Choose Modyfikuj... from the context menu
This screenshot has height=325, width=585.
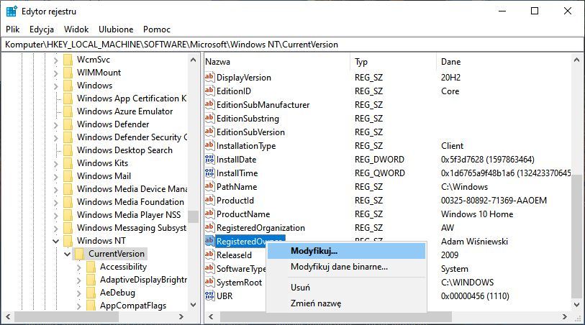click(314, 251)
